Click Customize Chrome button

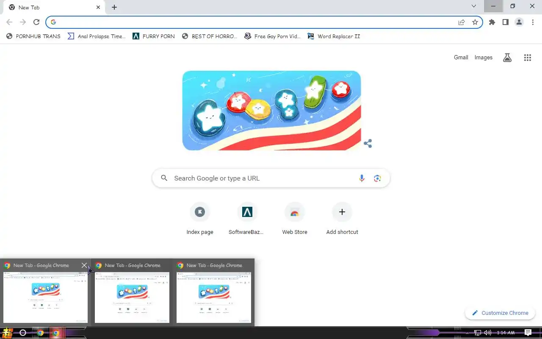500,313
